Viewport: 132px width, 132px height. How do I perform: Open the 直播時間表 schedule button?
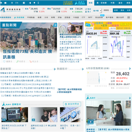72,104
